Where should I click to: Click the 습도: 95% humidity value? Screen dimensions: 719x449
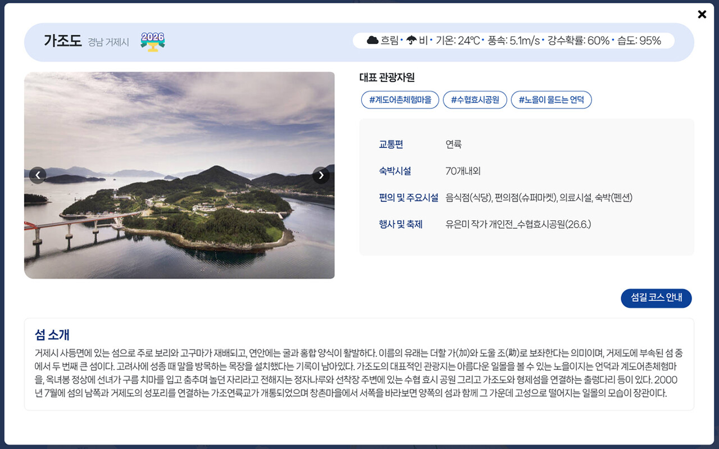[x=639, y=40]
